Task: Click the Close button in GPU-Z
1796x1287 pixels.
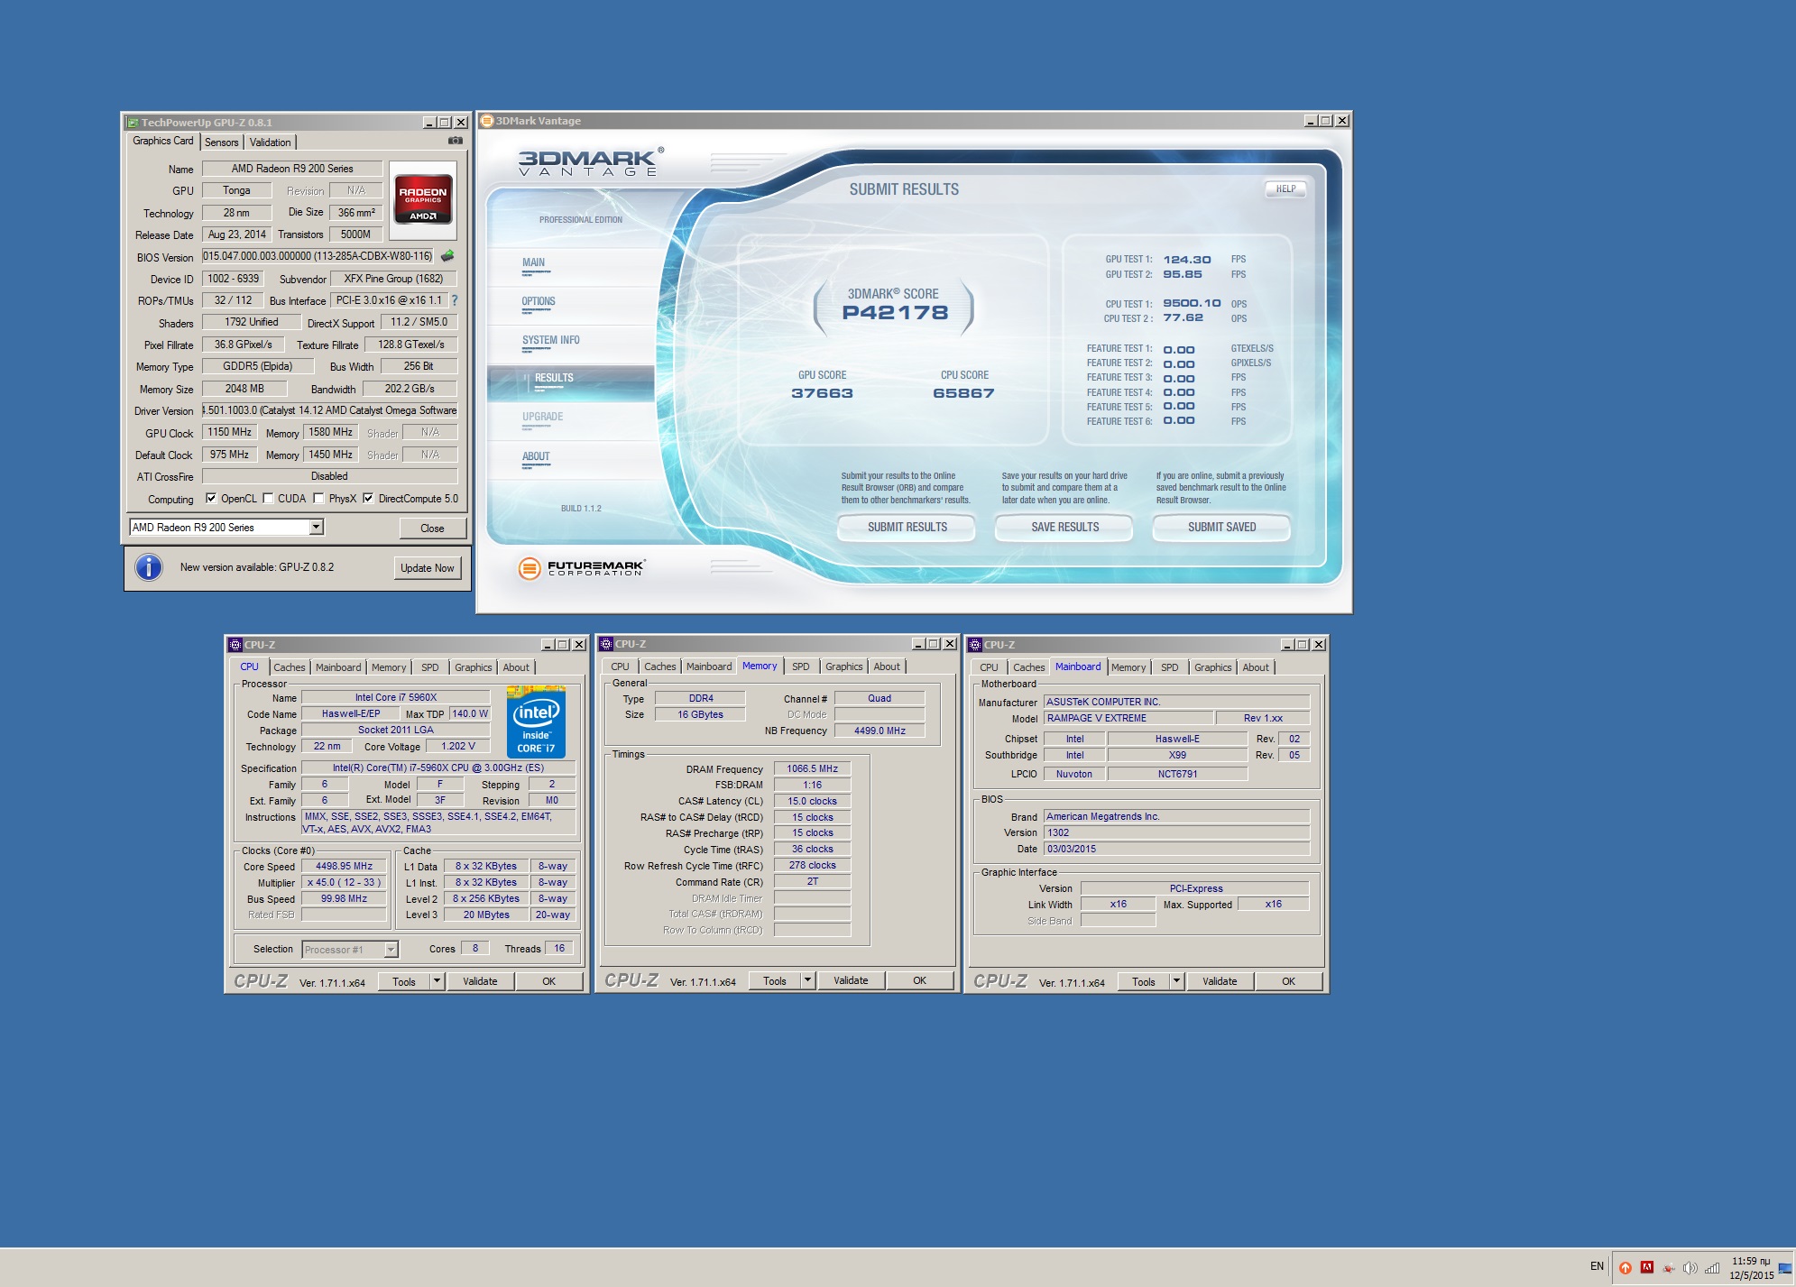Action: tap(432, 529)
